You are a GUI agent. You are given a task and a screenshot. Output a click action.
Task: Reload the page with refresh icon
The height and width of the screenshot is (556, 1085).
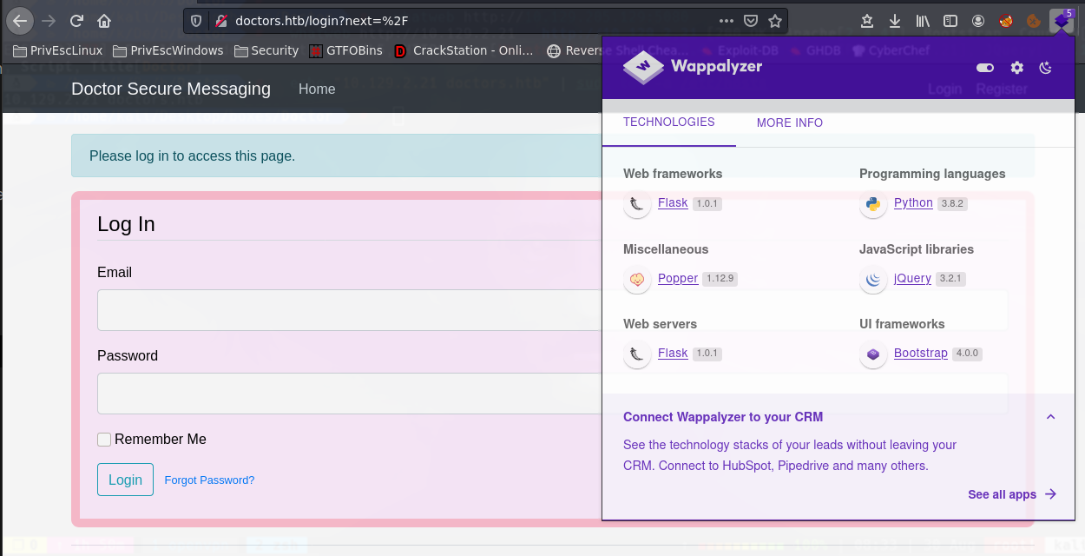[76, 21]
